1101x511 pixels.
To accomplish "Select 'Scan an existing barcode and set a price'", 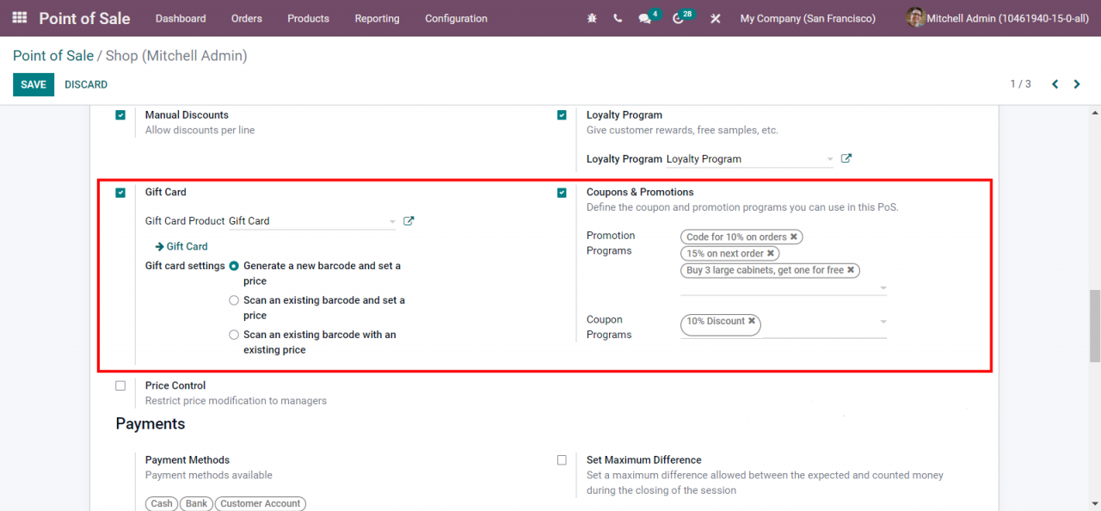I will coord(234,300).
